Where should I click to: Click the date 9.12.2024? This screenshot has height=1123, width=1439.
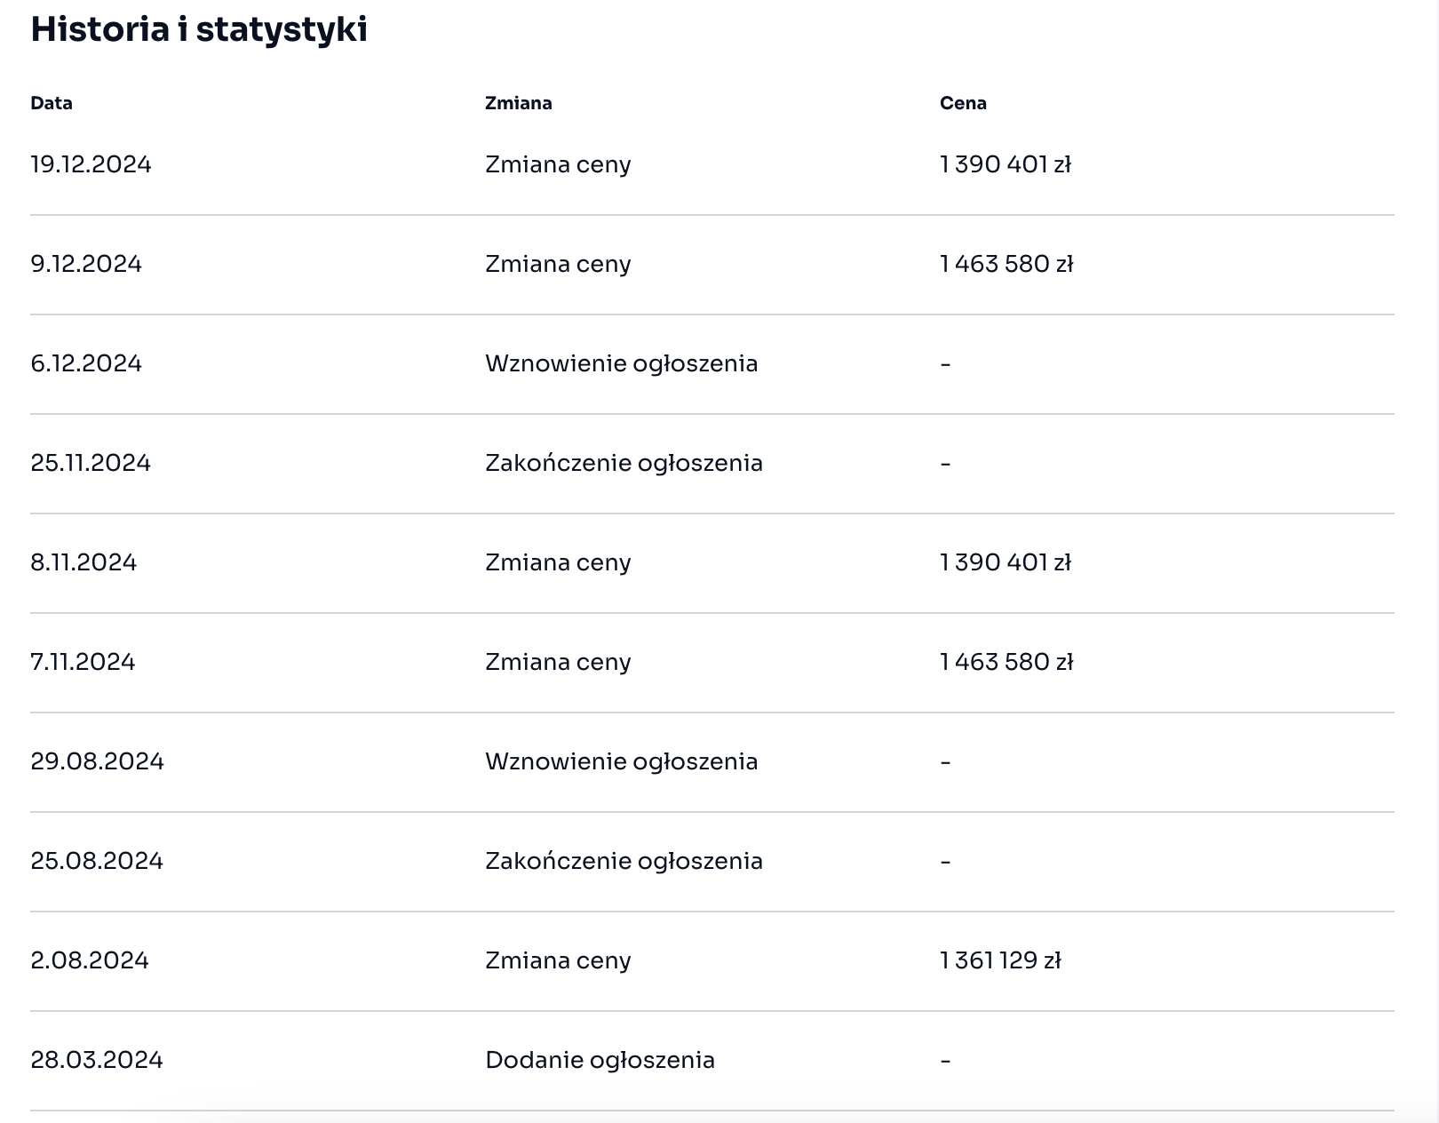86,264
